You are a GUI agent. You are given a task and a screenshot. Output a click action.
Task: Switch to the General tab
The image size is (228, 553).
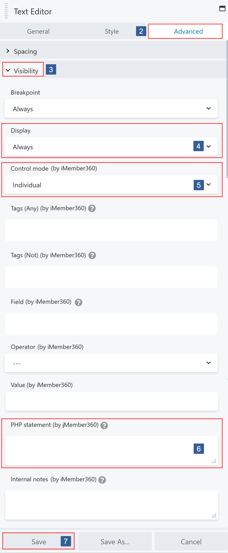[38, 31]
